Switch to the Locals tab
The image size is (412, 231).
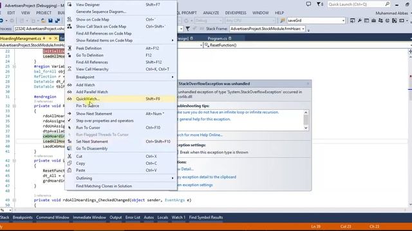pos(163,218)
